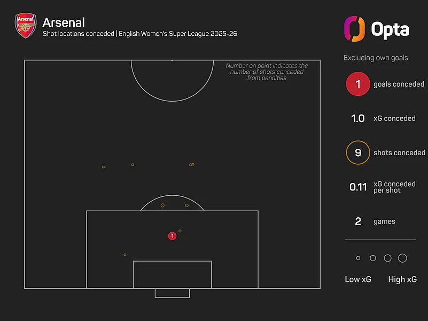428x321 pixels.
Task: Select the low shot marker near the six-yard box
Action: pos(125,255)
